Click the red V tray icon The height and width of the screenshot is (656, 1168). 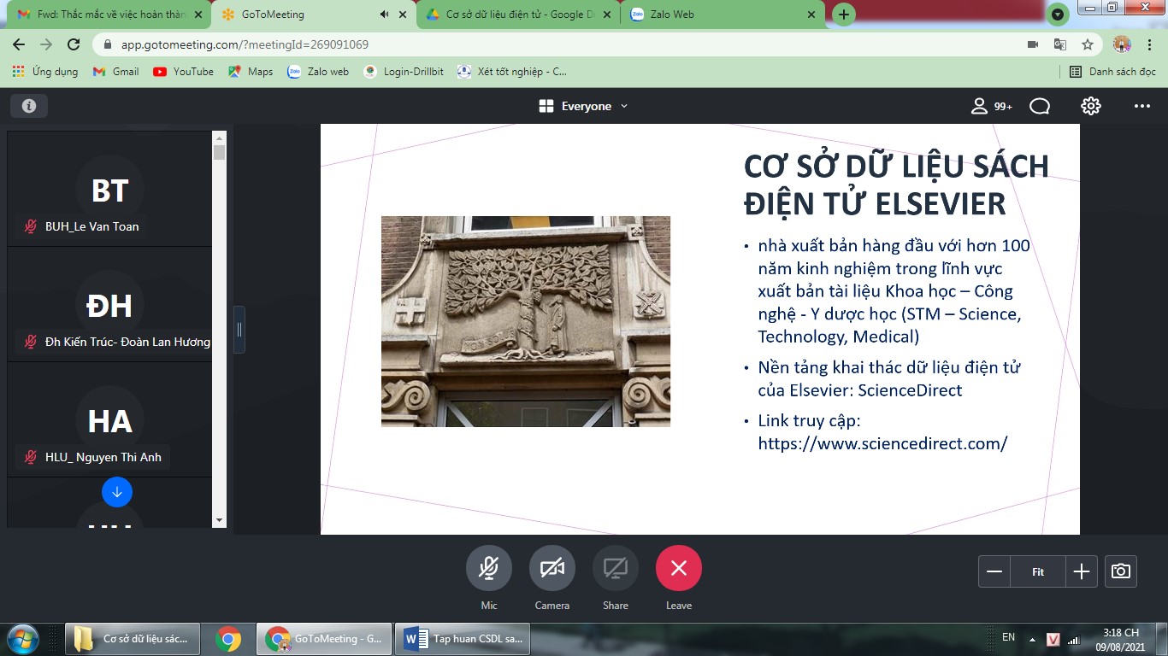click(x=1053, y=639)
